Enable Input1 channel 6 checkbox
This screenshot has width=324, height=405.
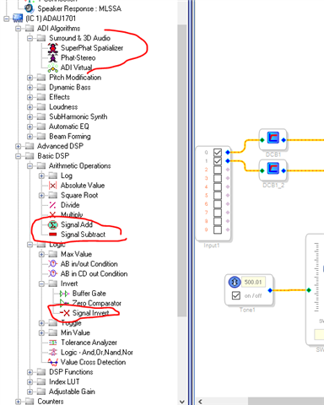[x=218, y=204]
